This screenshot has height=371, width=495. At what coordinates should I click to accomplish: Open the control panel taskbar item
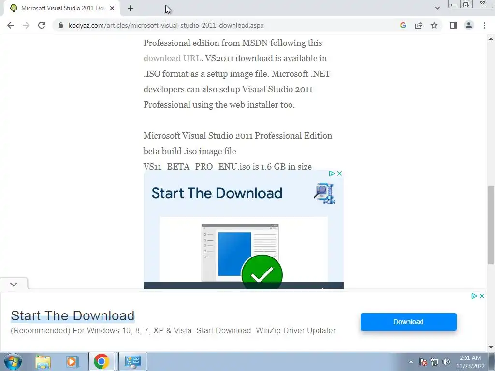tap(132, 361)
